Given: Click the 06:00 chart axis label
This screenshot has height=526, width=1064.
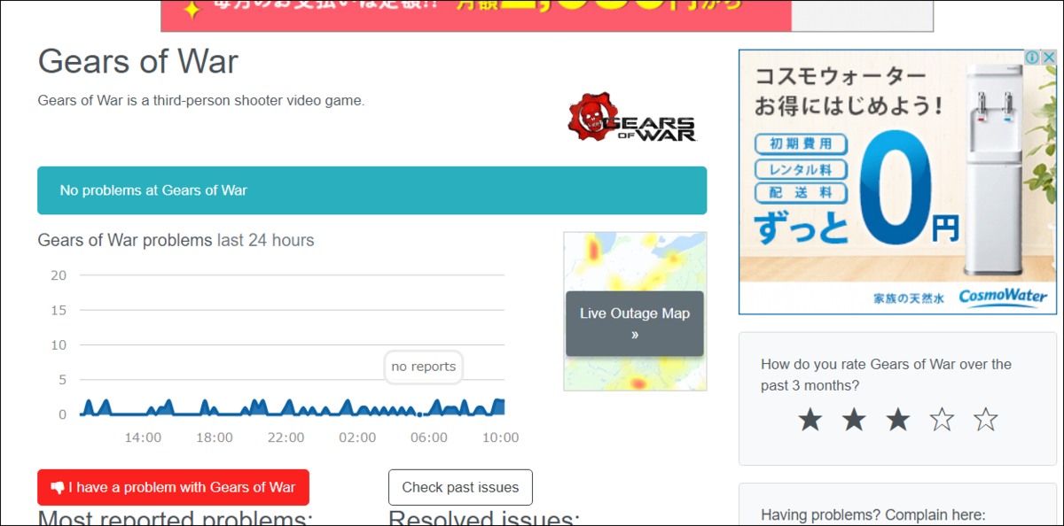Looking at the screenshot, I should pos(429,437).
